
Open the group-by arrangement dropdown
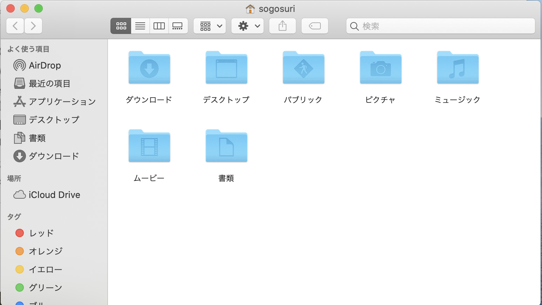tap(210, 26)
